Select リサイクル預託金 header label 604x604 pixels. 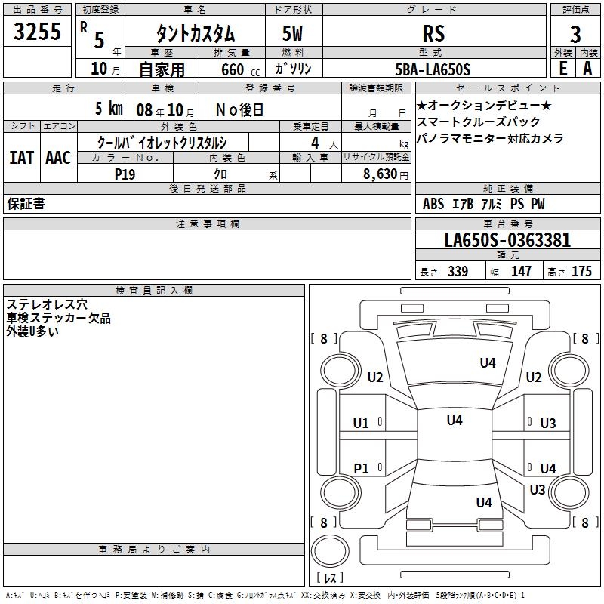[x=376, y=157]
